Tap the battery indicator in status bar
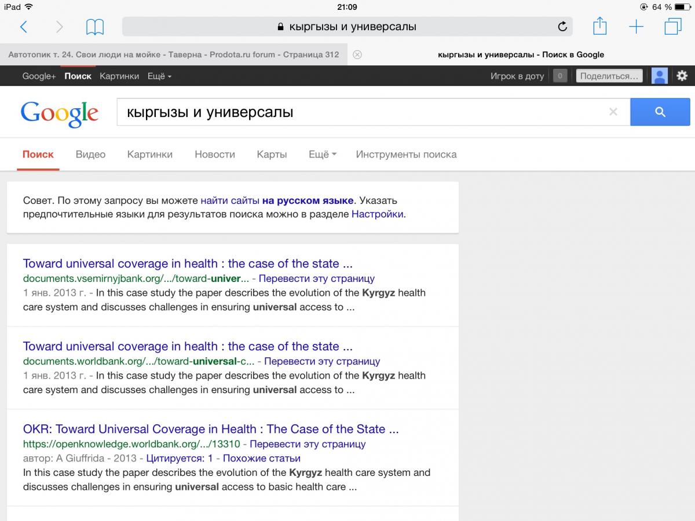695x521 pixels. (x=681, y=7)
